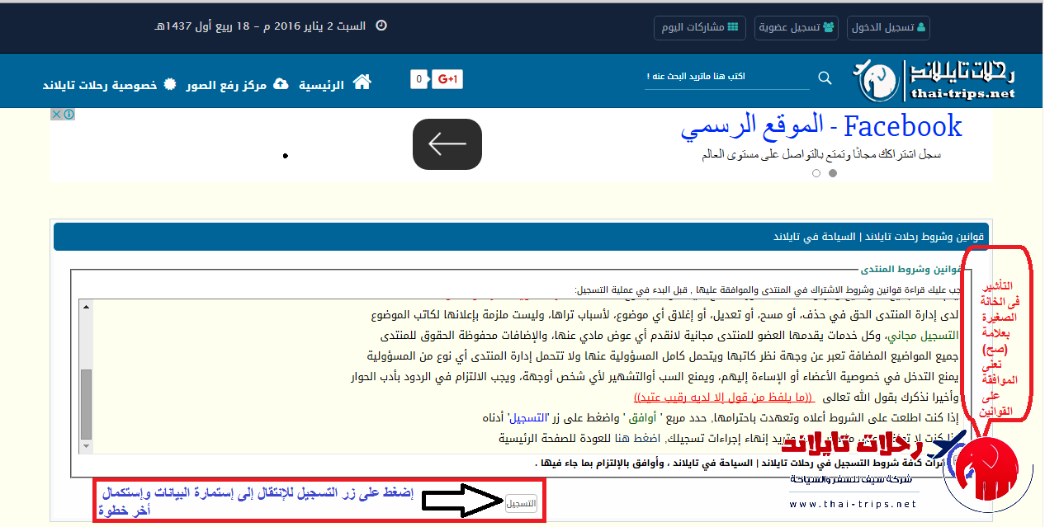Open تسجيل عضوية membership registration button

[797, 27]
